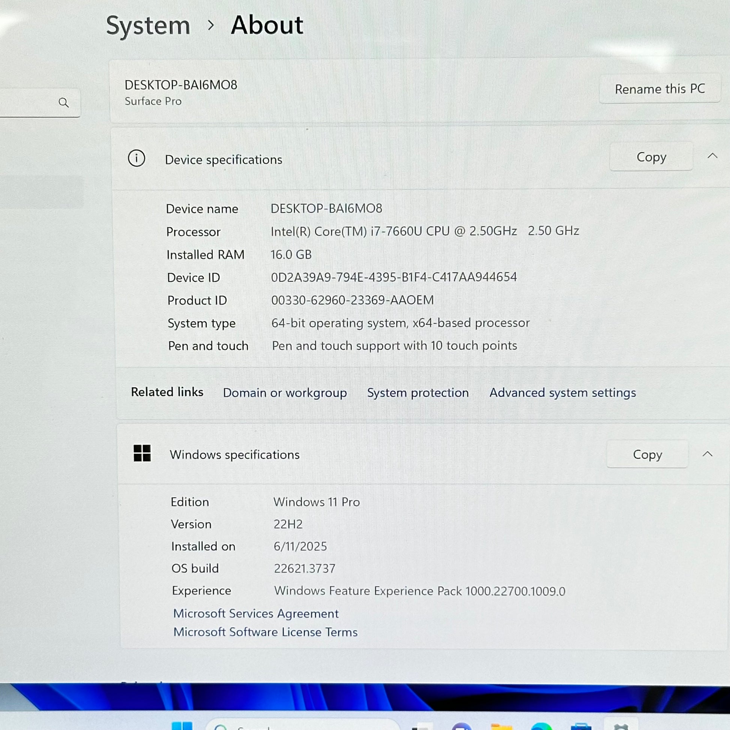The image size is (730, 730).
Task: Select the Edition value Windows 11 Pro
Action: [317, 502]
